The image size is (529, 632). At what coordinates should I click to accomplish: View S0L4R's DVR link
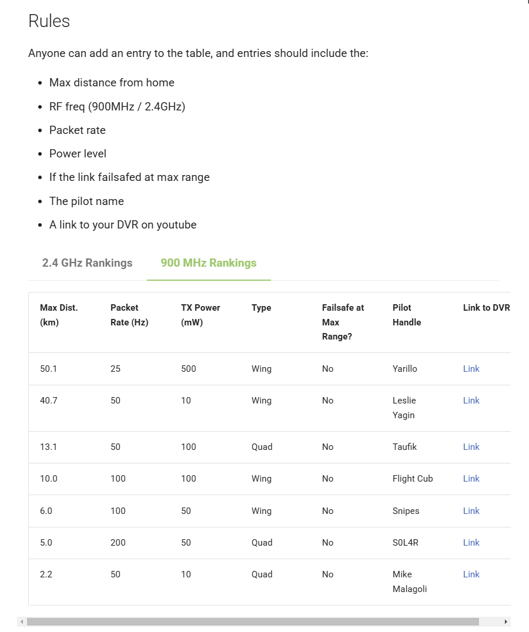(x=471, y=543)
